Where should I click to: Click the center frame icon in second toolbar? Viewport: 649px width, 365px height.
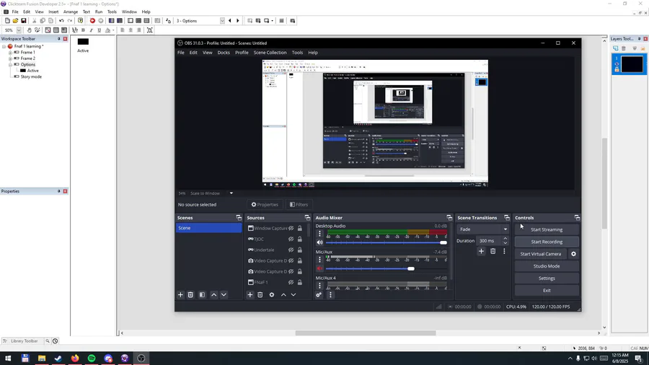tap(150, 30)
